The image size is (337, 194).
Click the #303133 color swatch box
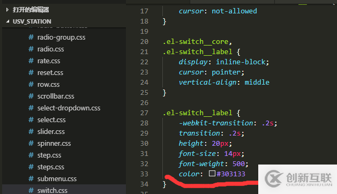tap(212, 173)
